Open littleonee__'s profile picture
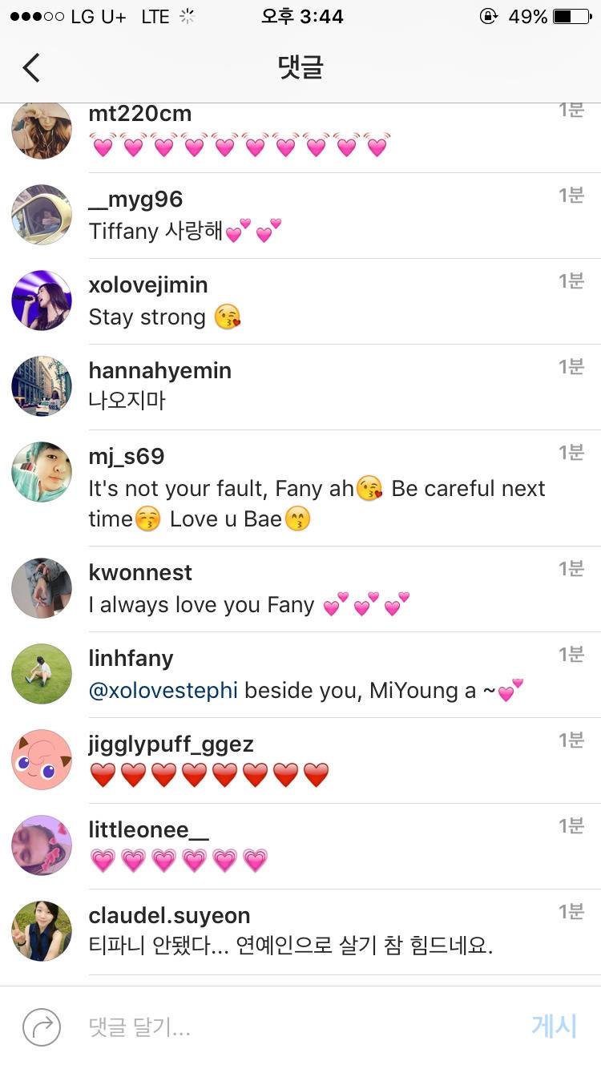This screenshot has width=601, height=1069. tap(42, 845)
